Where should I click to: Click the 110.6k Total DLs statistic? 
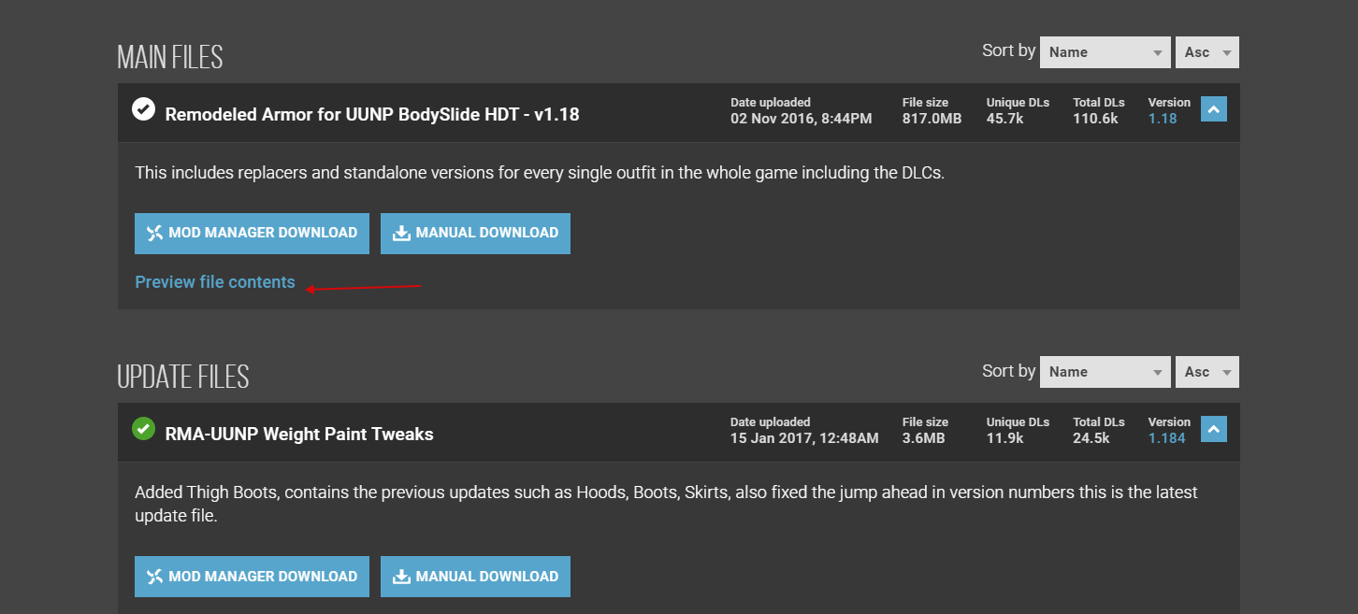[x=1095, y=119]
